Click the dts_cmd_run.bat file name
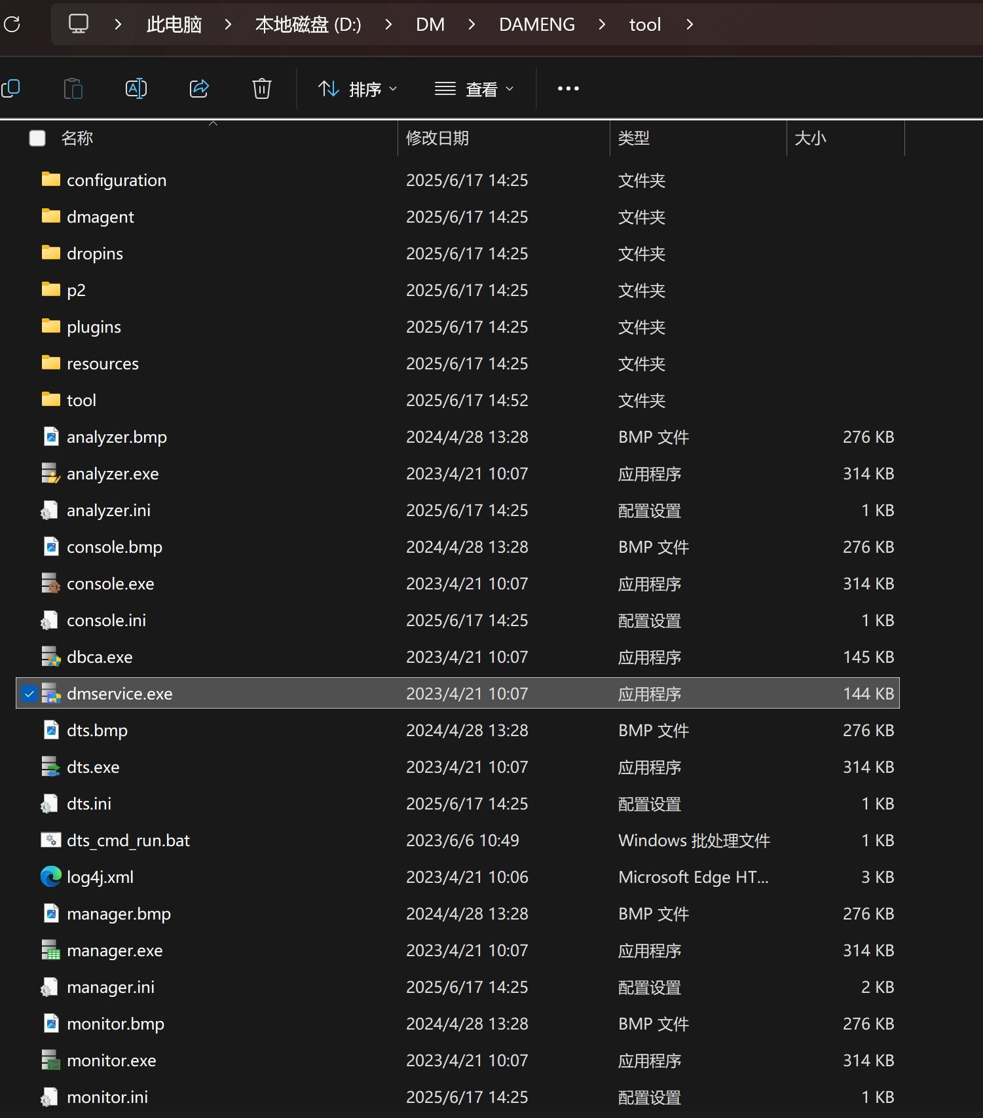This screenshot has height=1118, width=983. coord(128,840)
